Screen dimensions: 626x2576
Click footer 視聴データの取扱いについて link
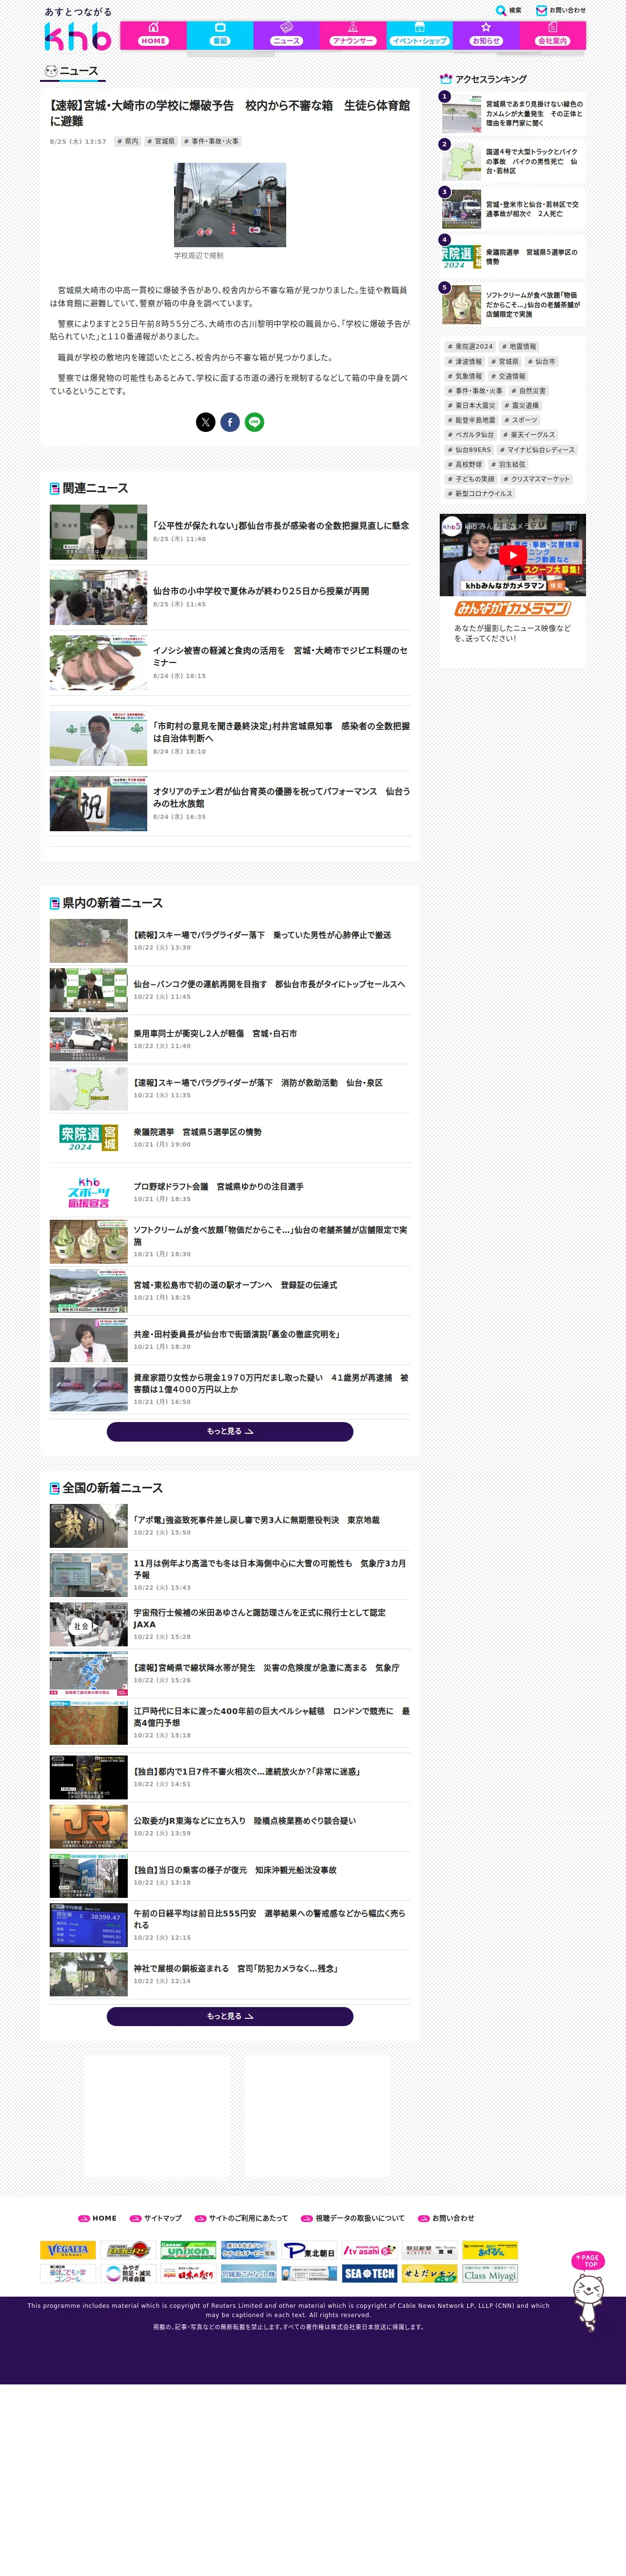(353, 2218)
